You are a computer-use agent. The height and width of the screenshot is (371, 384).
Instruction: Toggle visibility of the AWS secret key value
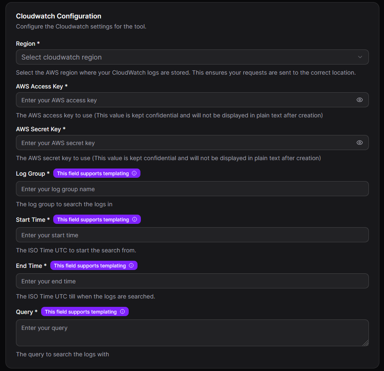click(359, 143)
